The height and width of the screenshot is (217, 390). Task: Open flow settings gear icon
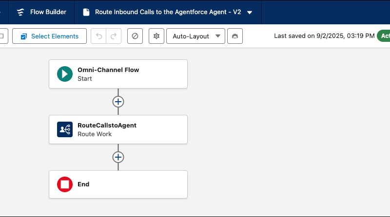(x=156, y=36)
